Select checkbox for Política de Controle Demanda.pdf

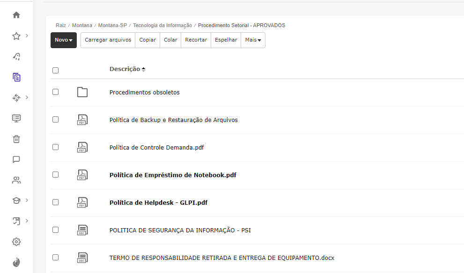[x=56, y=147]
